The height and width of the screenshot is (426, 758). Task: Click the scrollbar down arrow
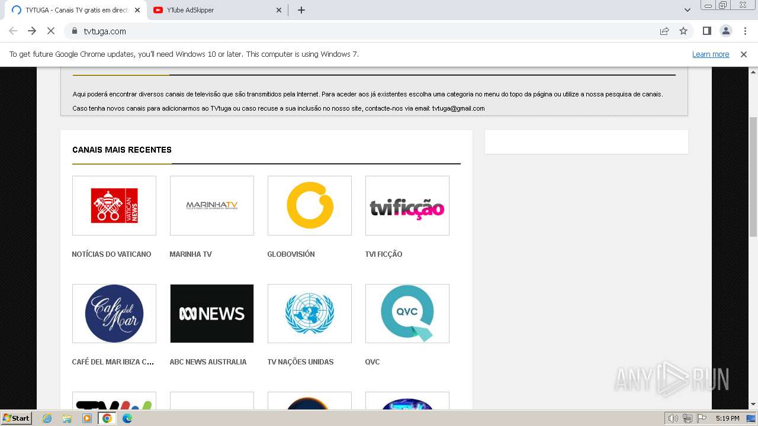pos(753,404)
